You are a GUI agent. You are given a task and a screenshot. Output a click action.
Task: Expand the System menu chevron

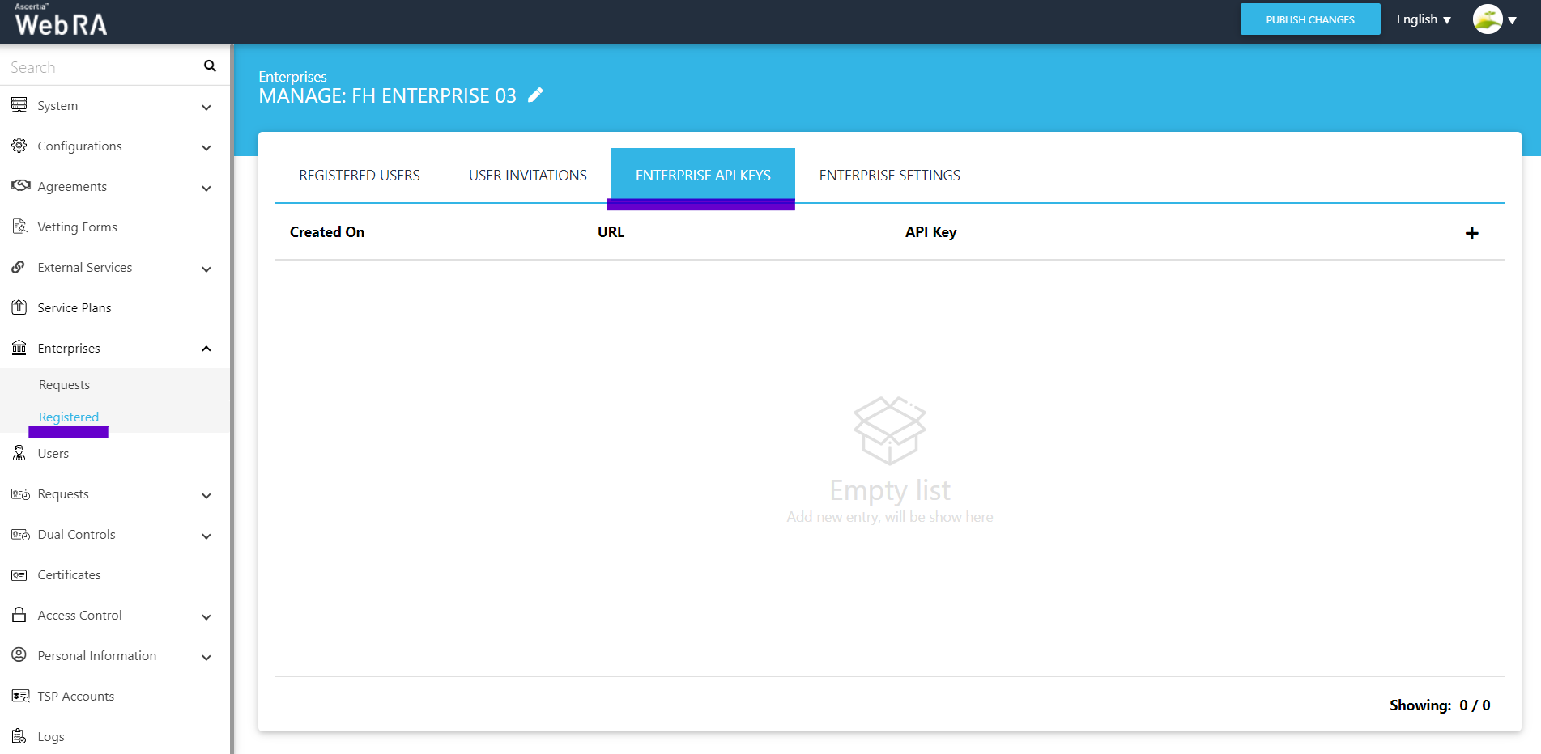pyautogui.click(x=206, y=107)
